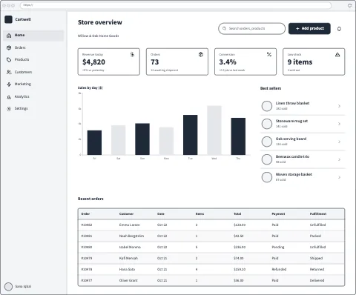Click the Packed fulfillment status

point(315,236)
